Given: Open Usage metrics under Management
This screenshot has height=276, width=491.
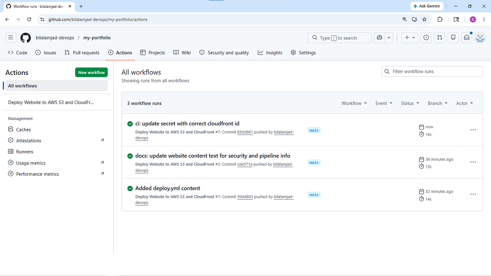Looking at the screenshot, I should pyautogui.click(x=56, y=163).
